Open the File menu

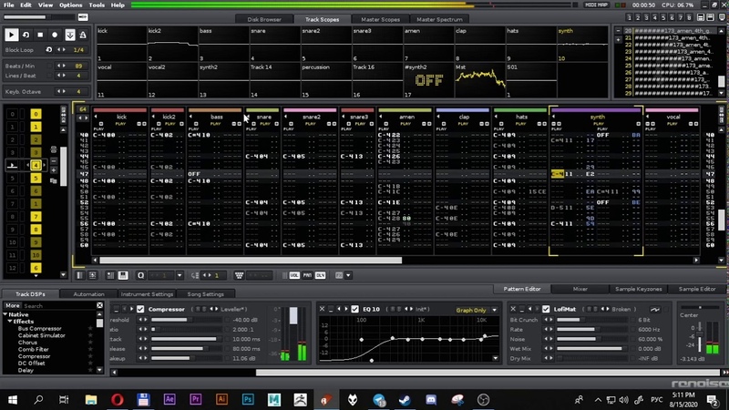tap(8, 5)
